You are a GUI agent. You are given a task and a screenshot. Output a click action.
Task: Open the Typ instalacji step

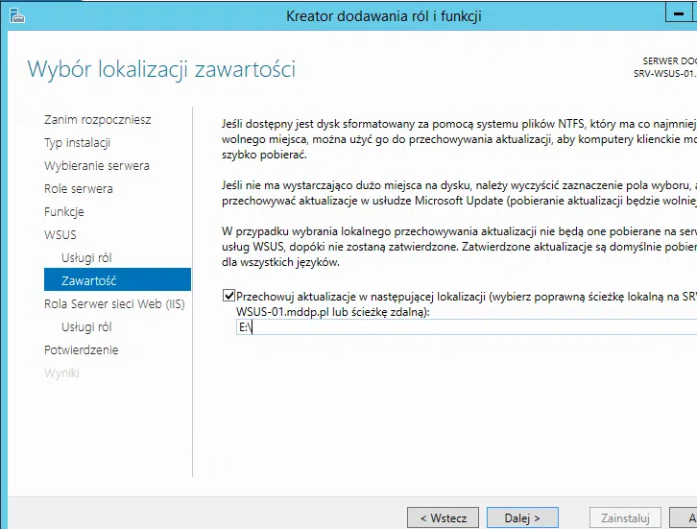pos(77,143)
